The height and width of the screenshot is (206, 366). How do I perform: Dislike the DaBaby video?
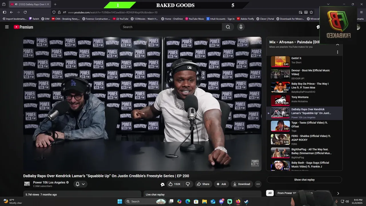pyautogui.click(x=188, y=184)
